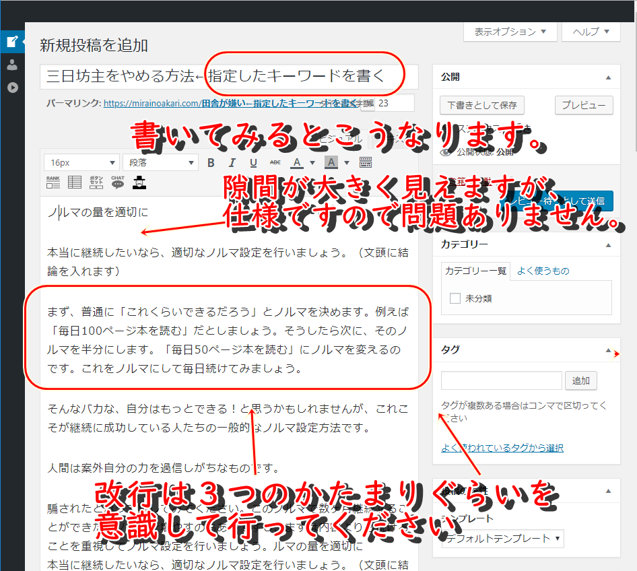Collapse the post attributes panel
This screenshot has height=571, width=637.
coord(608,491)
